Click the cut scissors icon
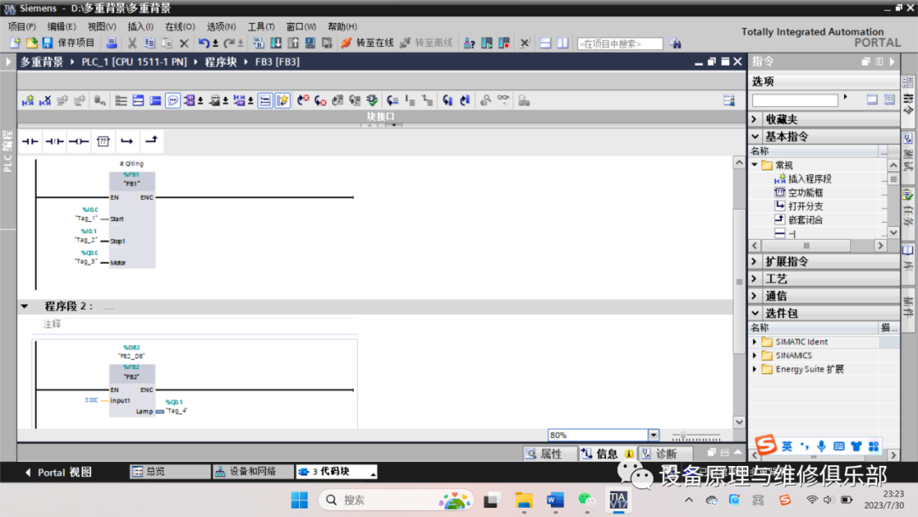The height and width of the screenshot is (517, 918). pyautogui.click(x=133, y=43)
